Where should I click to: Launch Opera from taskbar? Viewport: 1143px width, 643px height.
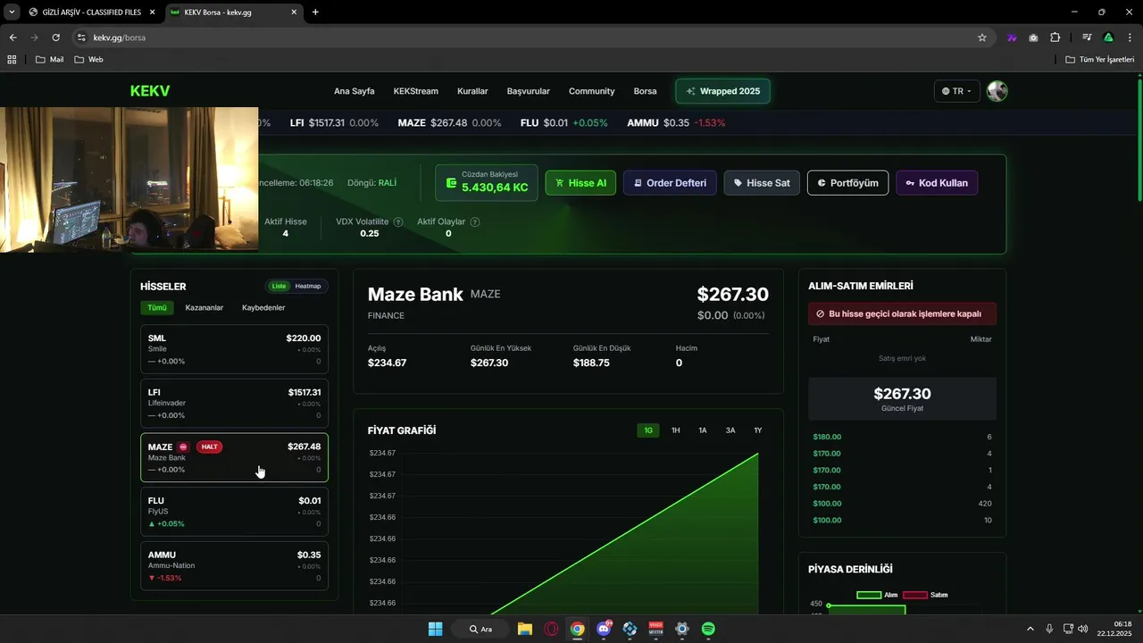[551, 629]
